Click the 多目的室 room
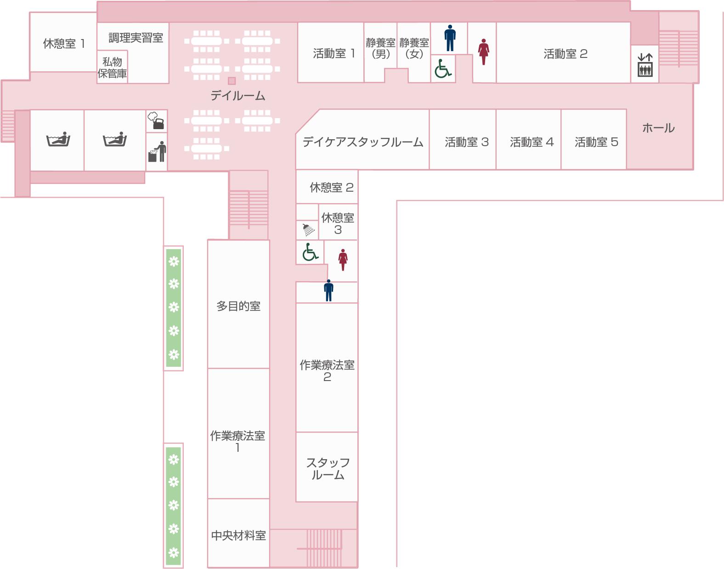This screenshot has height=569, width=724. pos(238,305)
